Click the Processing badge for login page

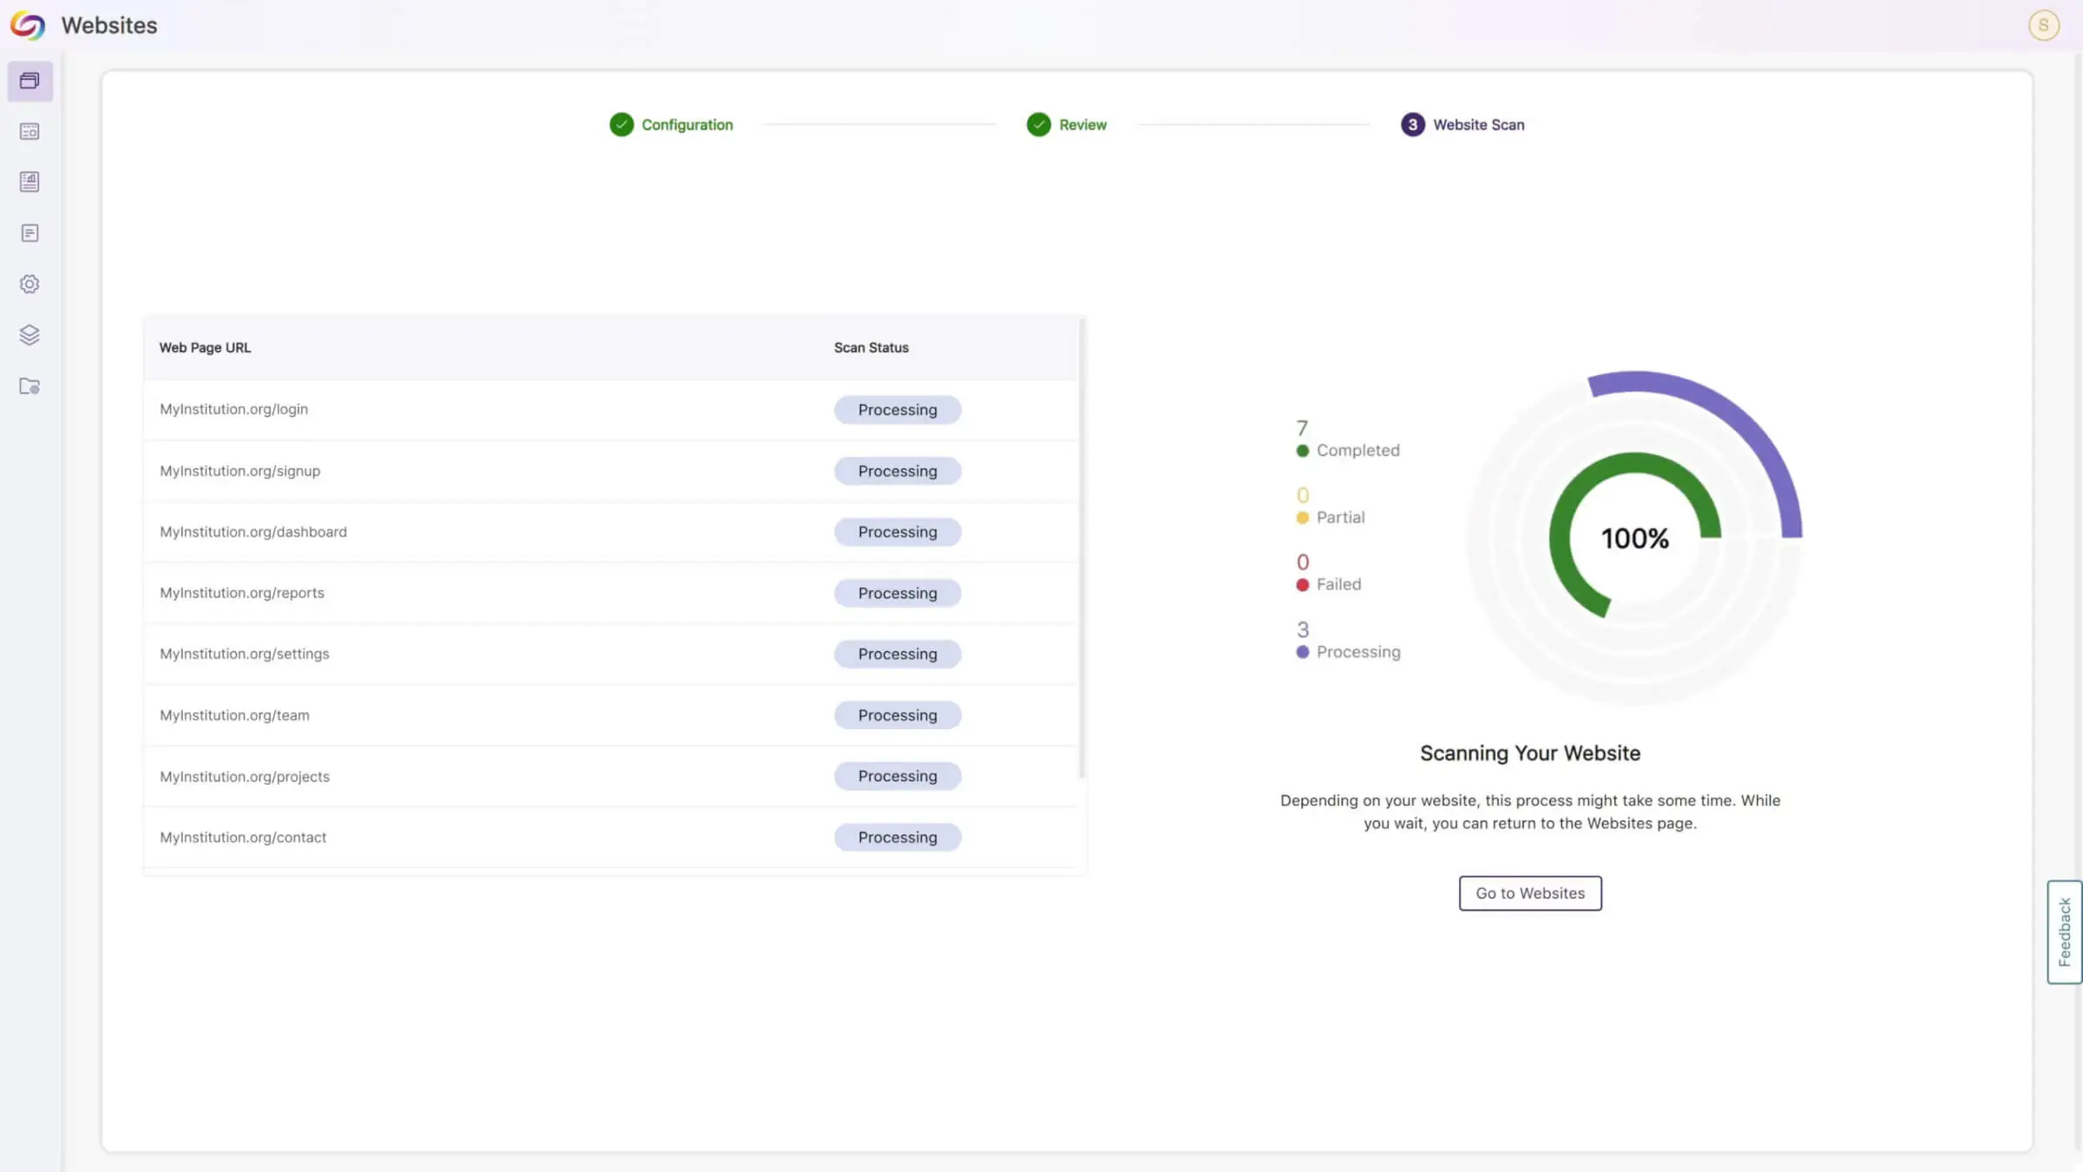tap(897, 410)
